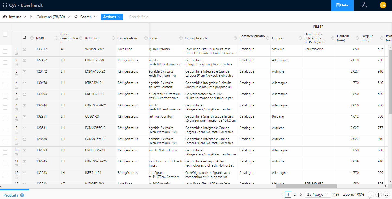Click the open-record icon under row 2 number
Screen dimensions: 392x199
click(17, 65)
